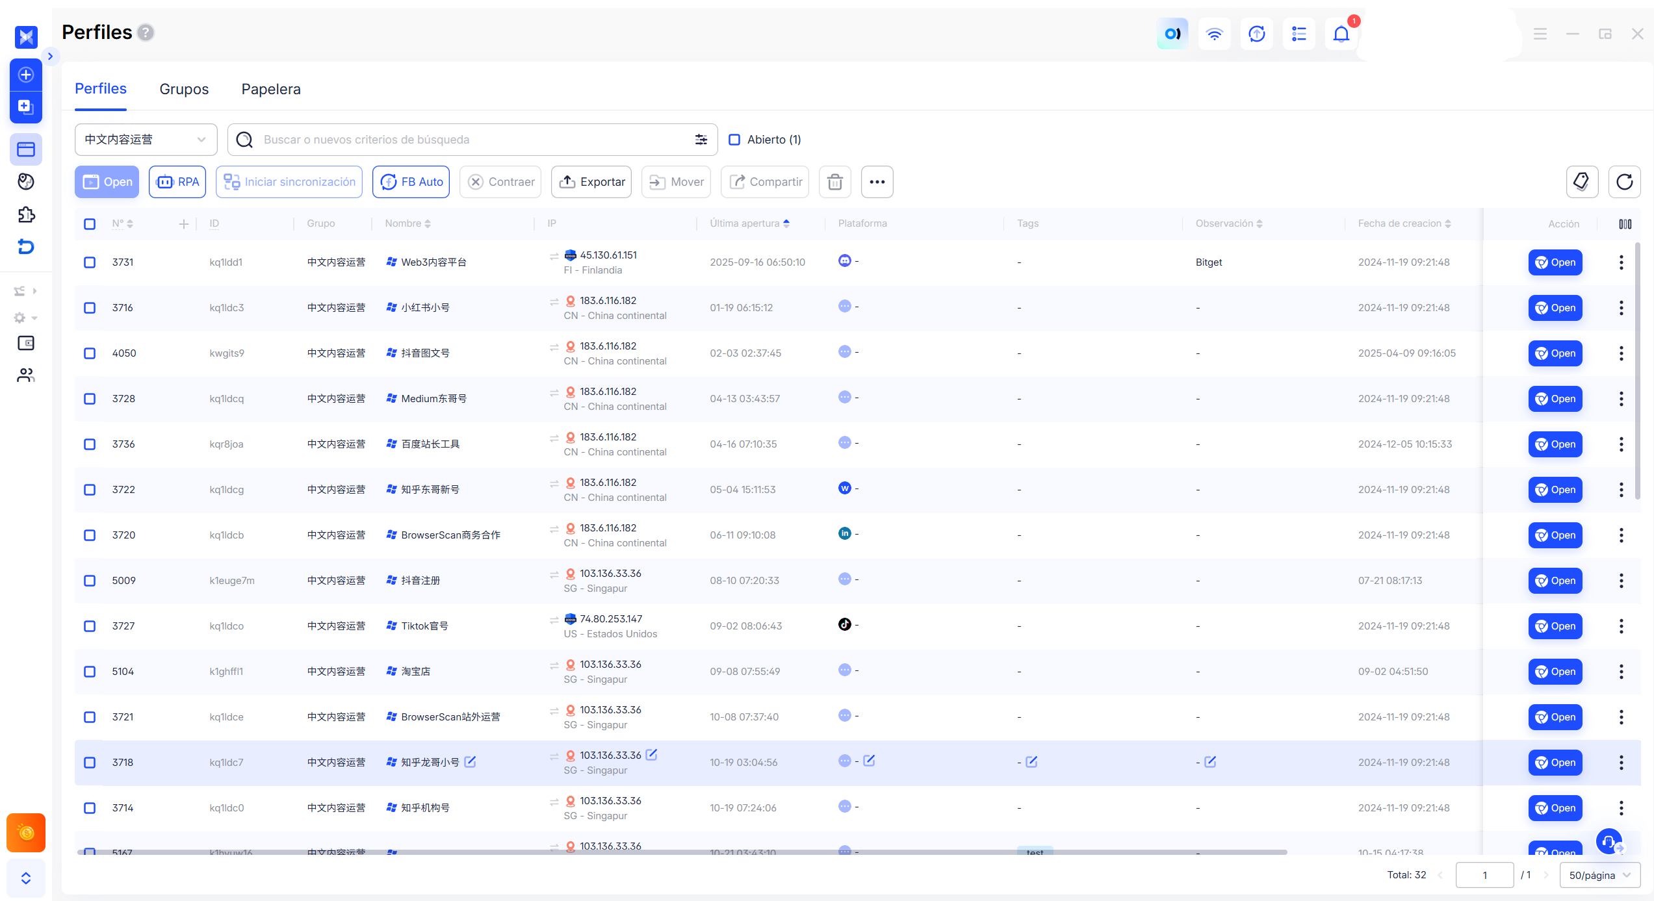Click the page number input field
Screen dimensions: 1654x901
1485,875
